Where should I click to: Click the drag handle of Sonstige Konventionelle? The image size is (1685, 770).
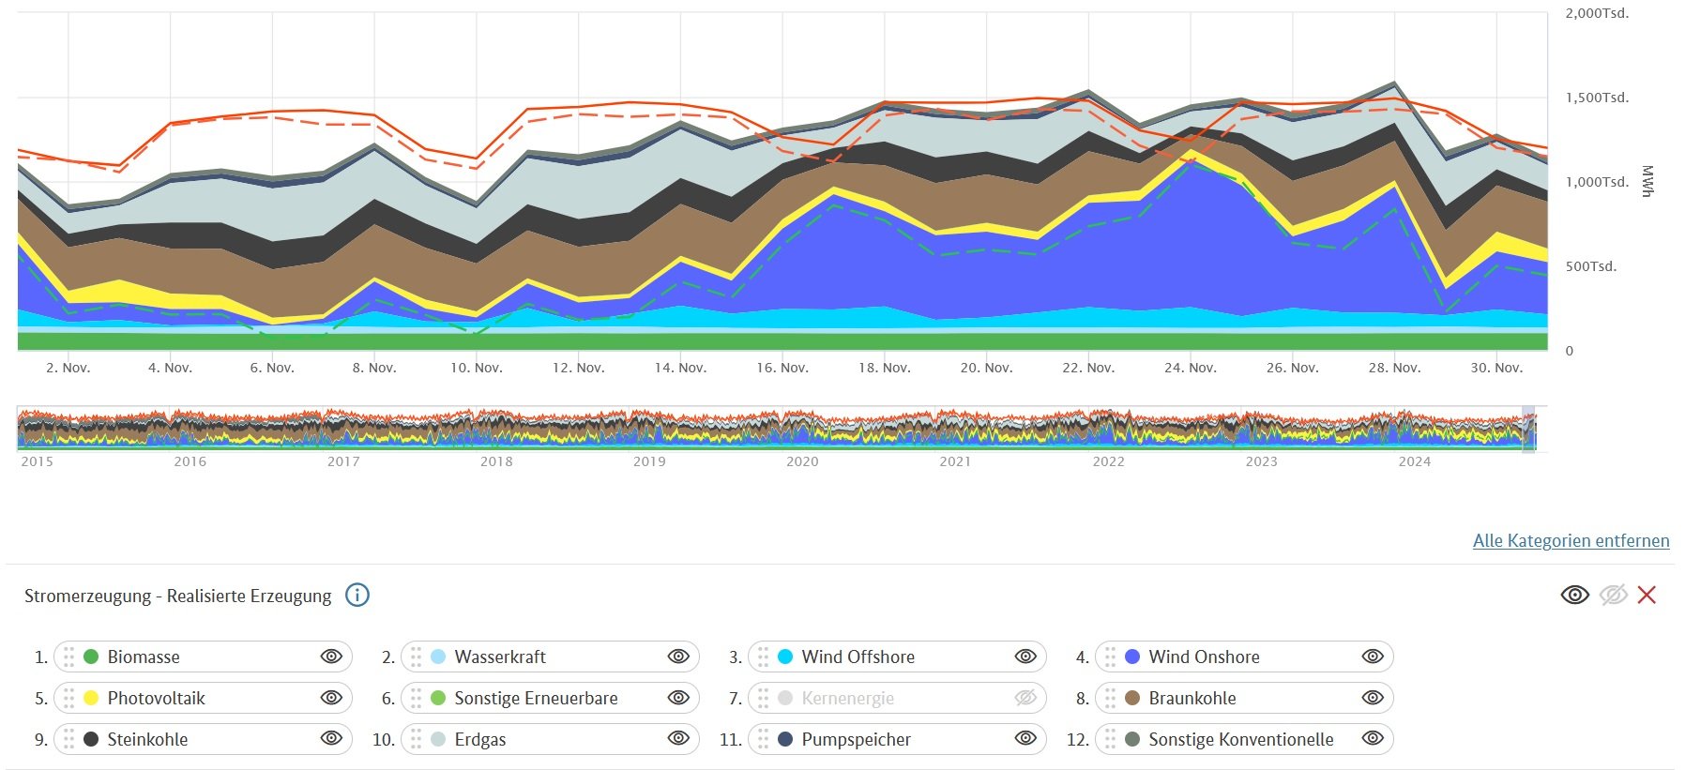coord(1110,739)
